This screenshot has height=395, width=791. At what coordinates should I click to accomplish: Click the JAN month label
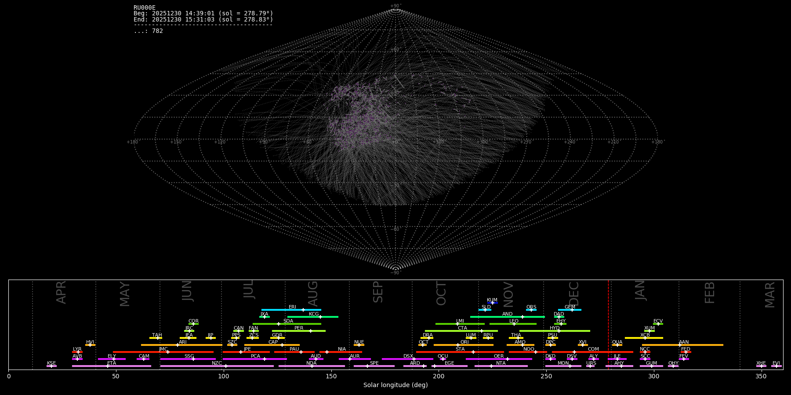[640, 291]
